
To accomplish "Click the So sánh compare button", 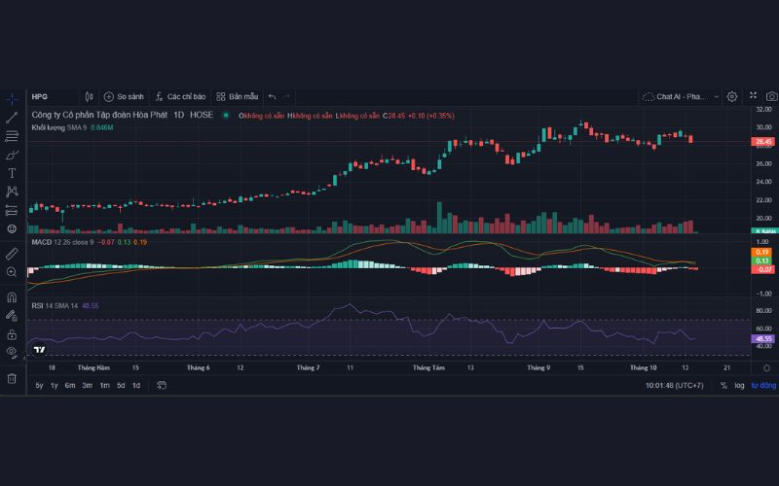I will pos(124,97).
